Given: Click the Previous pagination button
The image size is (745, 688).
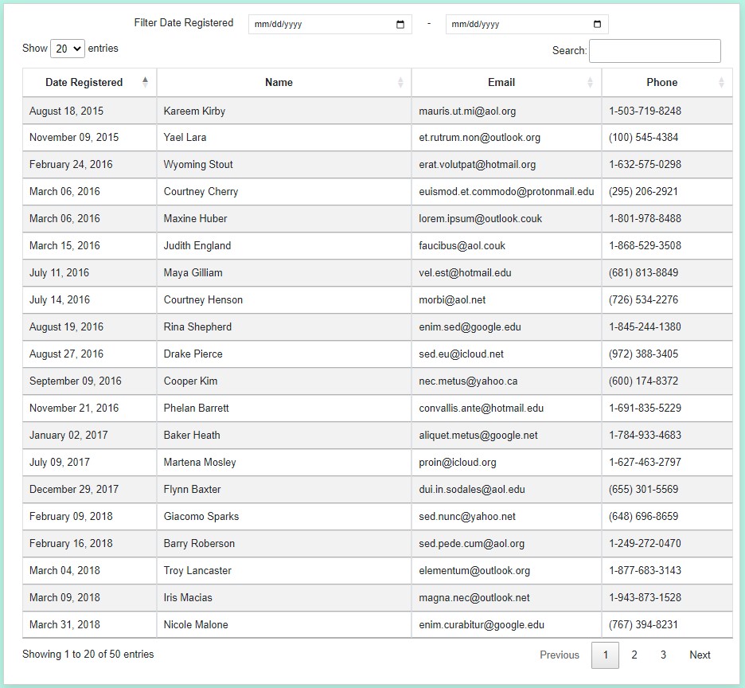Looking at the screenshot, I should [559, 655].
